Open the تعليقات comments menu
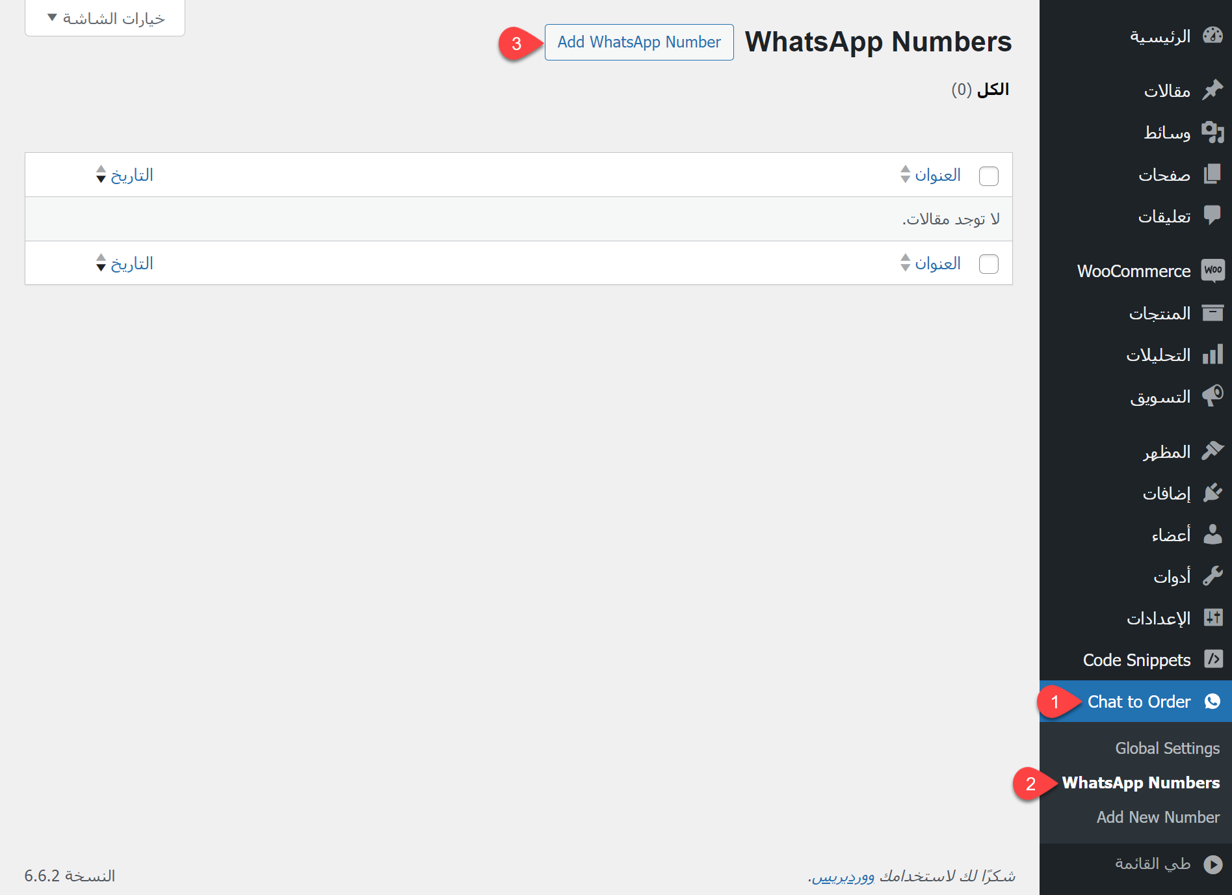Image resolution: width=1232 pixels, height=895 pixels. point(1136,215)
